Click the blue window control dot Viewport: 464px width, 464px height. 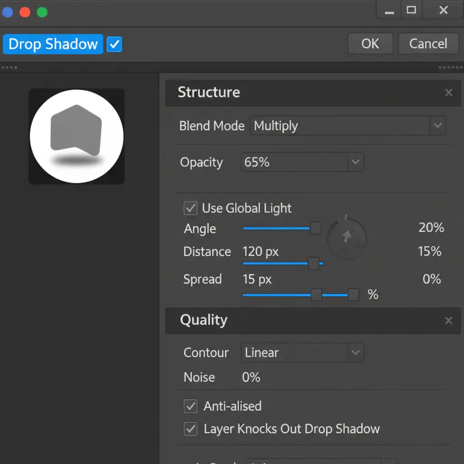click(7, 12)
